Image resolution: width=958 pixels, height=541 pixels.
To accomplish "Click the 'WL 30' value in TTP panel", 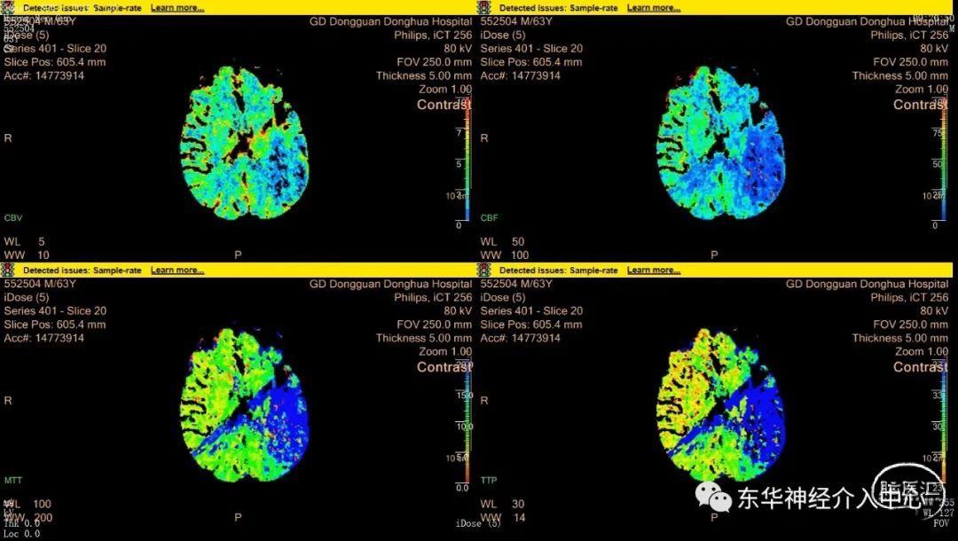I will point(502,505).
